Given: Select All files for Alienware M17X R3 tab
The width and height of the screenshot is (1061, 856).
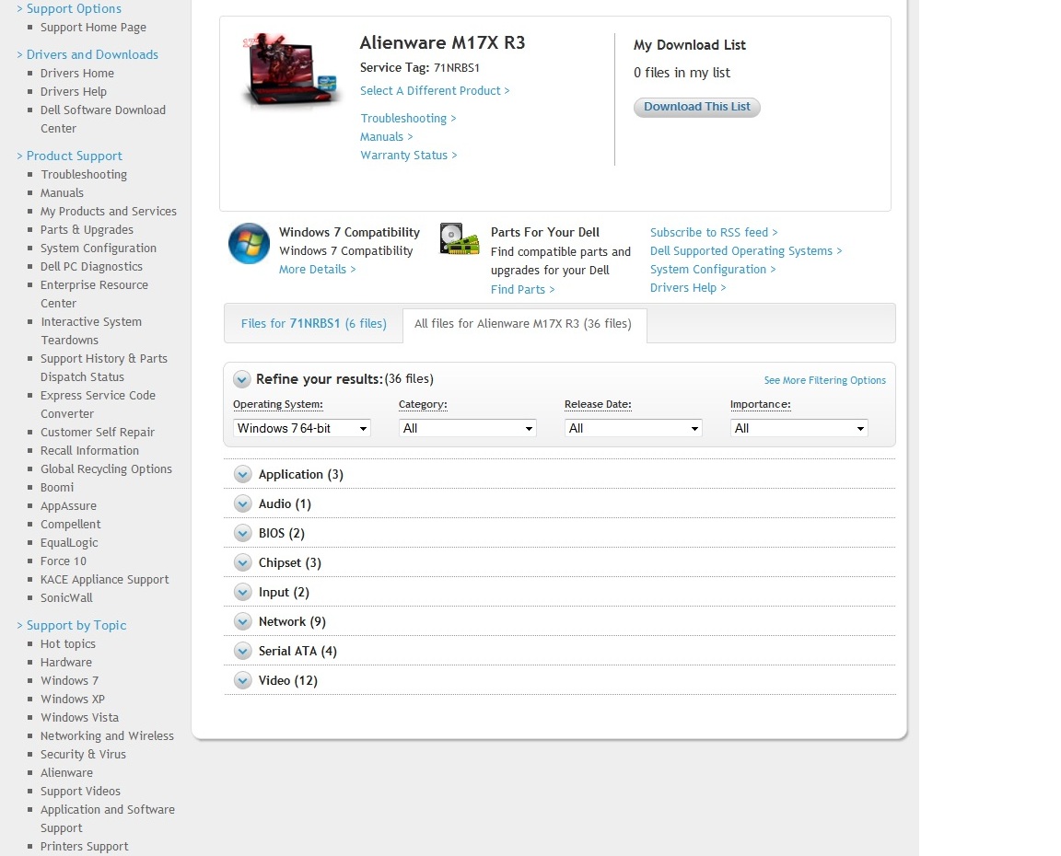Looking at the screenshot, I should click(523, 324).
